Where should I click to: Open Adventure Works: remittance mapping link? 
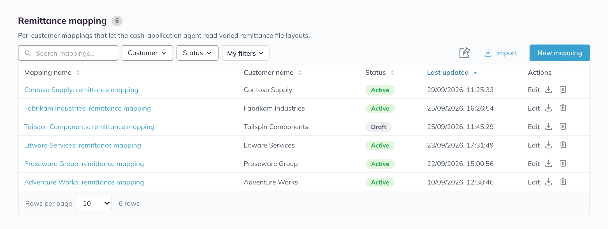coord(84,182)
